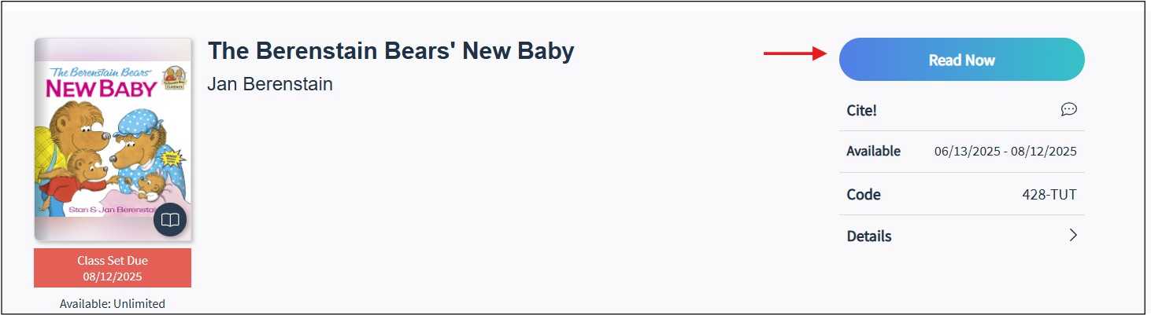Click the open-book eBook icon on cover

click(170, 220)
